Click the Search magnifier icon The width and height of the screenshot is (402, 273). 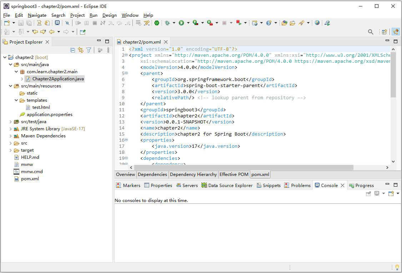371,32
